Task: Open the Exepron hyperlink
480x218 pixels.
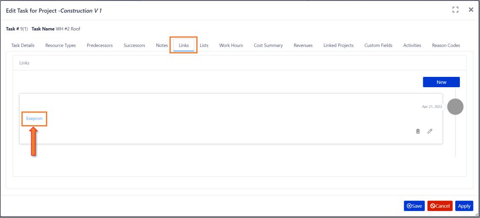Action: (34, 119)
